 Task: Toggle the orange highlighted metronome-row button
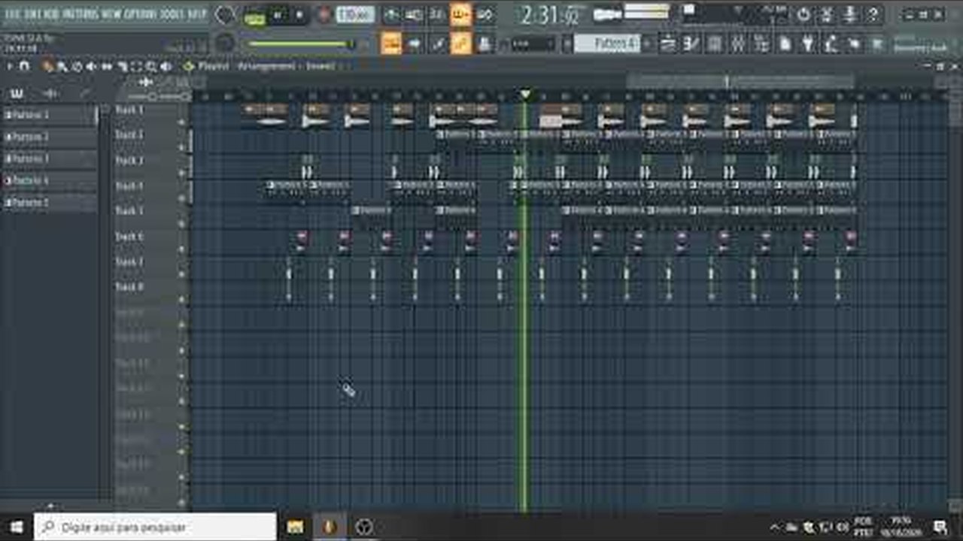(460, 14)
